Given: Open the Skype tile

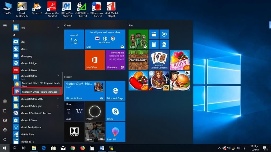Looking at the screenshot, I should [115, 111].
